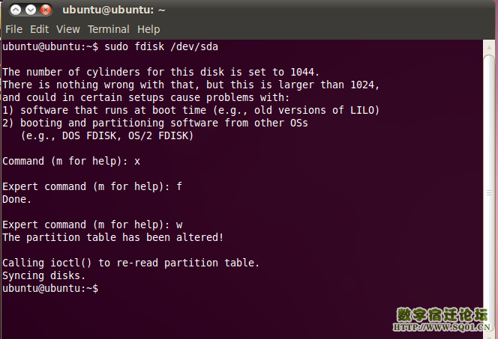This screenshot has height=339, width=498.
Task: Open the View menu
Action: click(x=68, y=29)
